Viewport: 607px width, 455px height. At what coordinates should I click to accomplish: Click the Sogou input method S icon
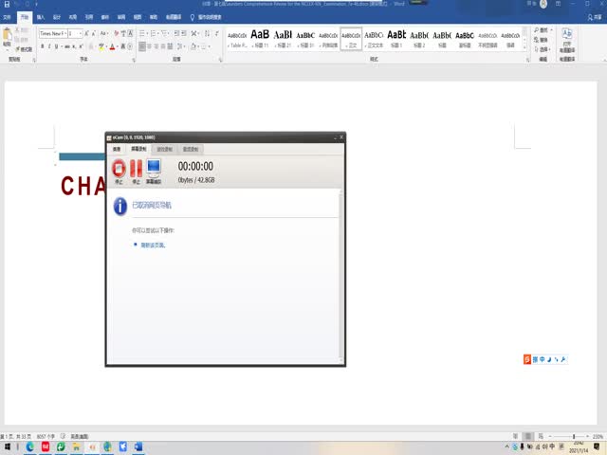point(528,359)
